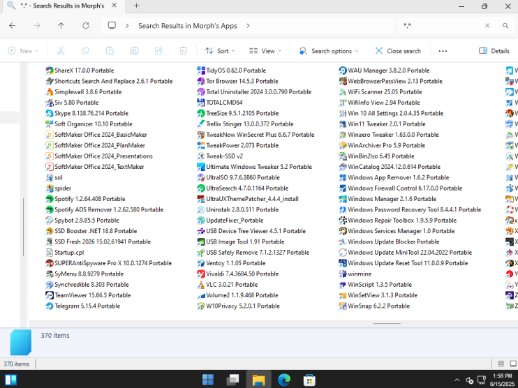Click the search magnifier button
The height and width of the screenshot is (388, 518).
click(x=505, y=26)
